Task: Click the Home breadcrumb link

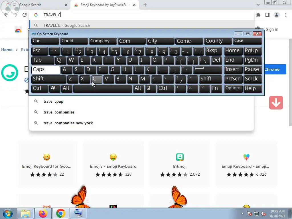Action: (7, 50)
